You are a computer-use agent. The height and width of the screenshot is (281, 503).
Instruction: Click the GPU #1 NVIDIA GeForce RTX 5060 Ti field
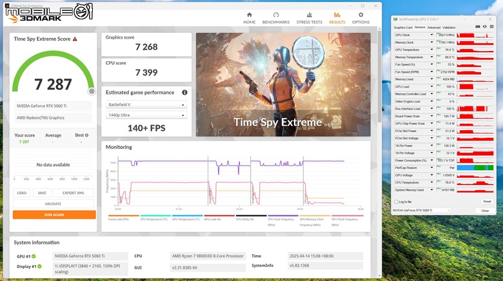click(90, 257)
